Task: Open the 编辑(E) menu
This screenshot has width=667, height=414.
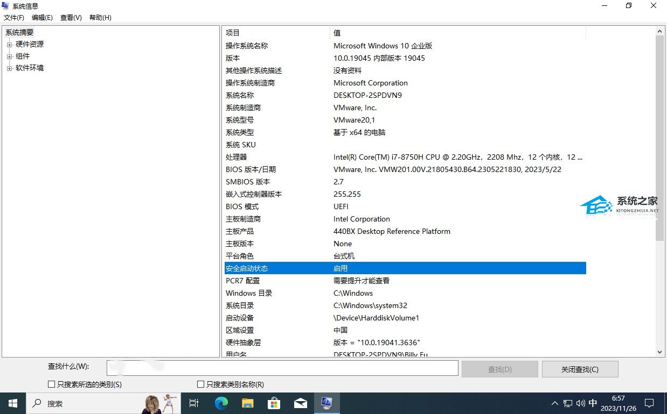Action: [x=42, y=18]
